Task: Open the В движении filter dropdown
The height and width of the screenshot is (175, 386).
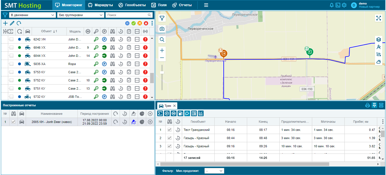Action: [33, 15]
